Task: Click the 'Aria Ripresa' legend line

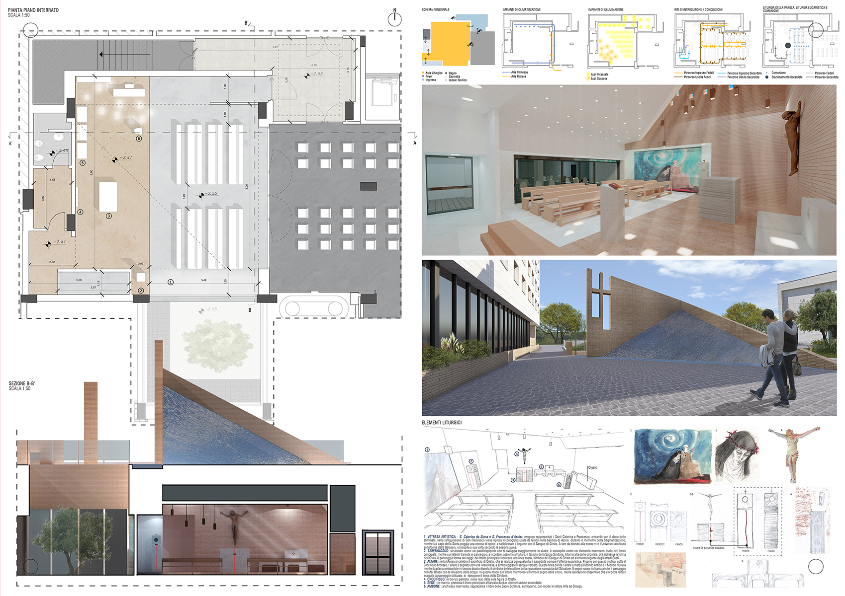Action: 515,76
